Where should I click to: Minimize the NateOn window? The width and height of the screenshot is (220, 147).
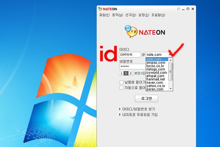click(183, 9)
